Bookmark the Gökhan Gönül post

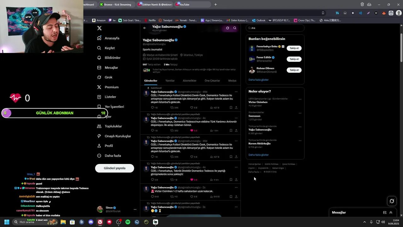point(231,130)
